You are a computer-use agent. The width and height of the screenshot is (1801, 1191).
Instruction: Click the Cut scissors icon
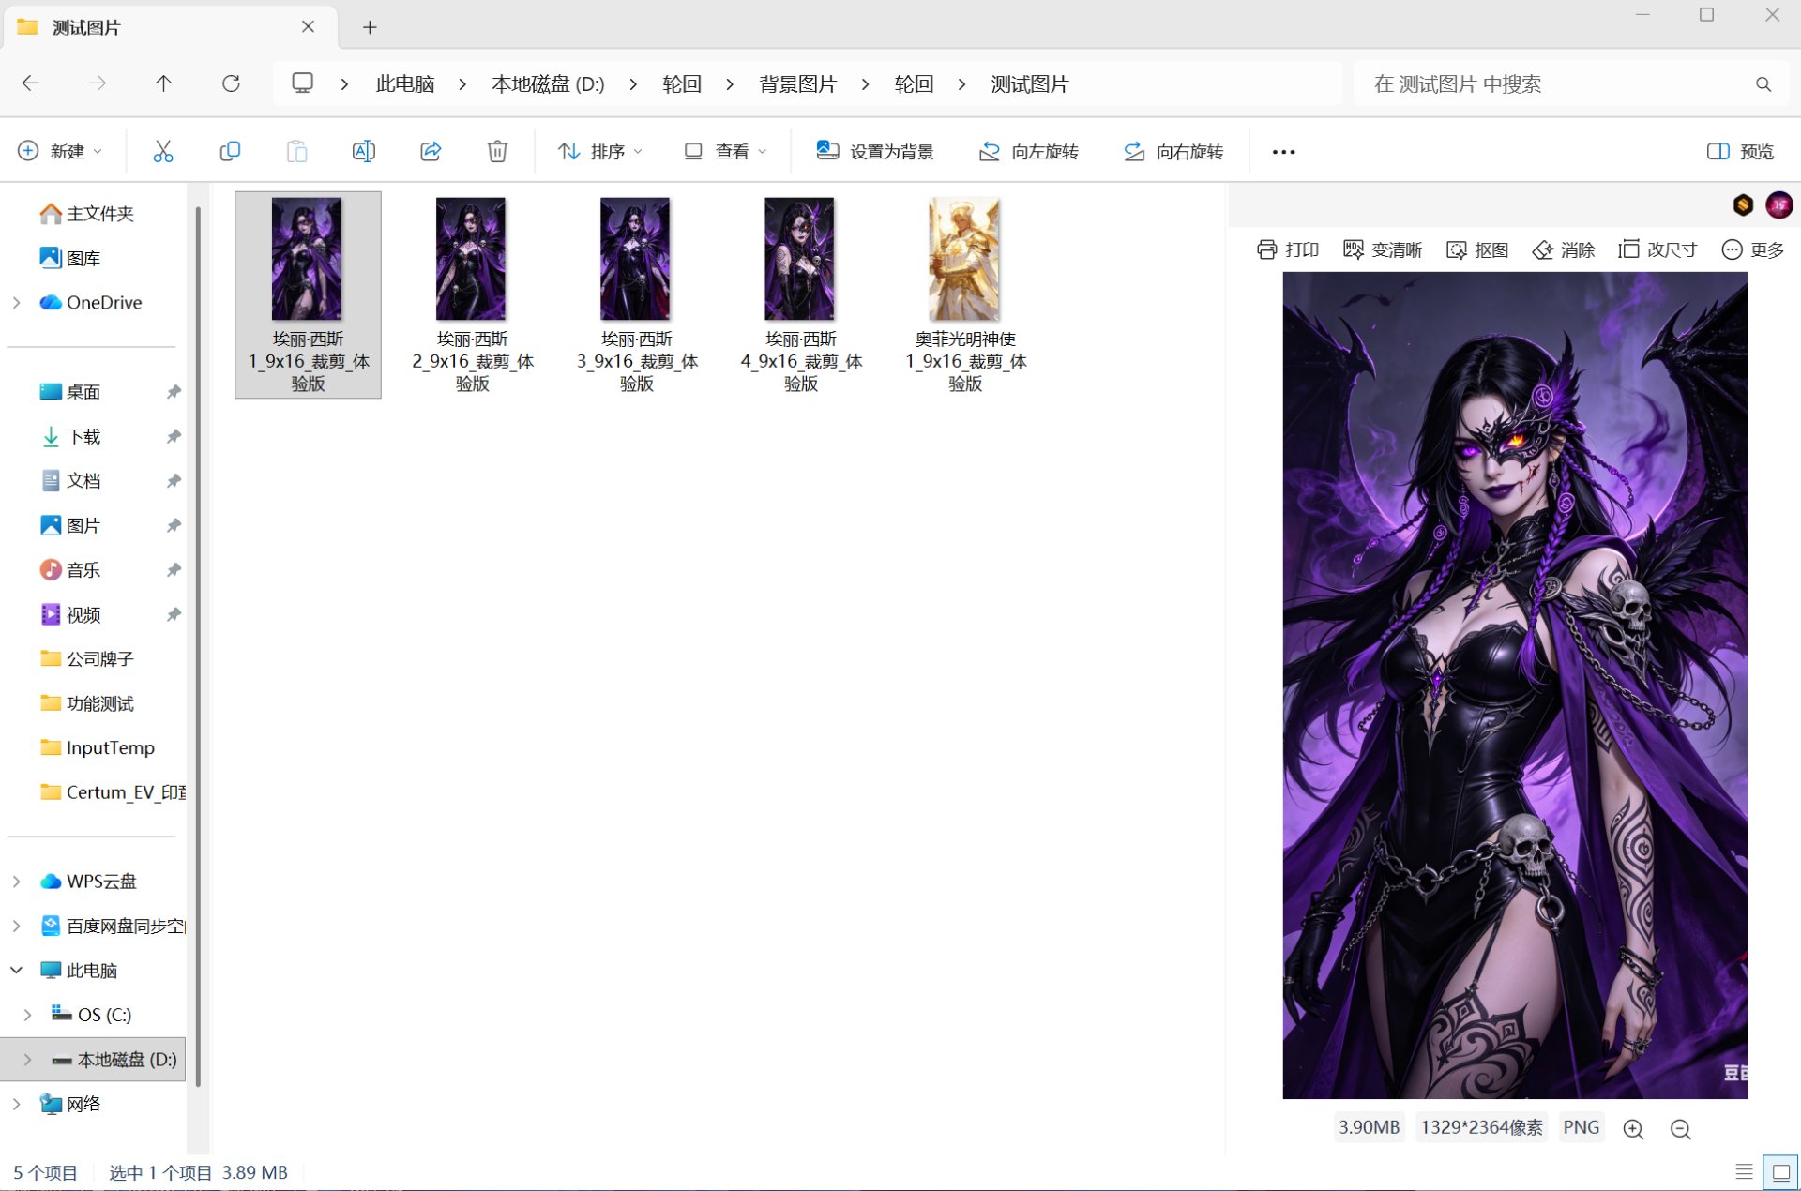click(x=163, y=151)
